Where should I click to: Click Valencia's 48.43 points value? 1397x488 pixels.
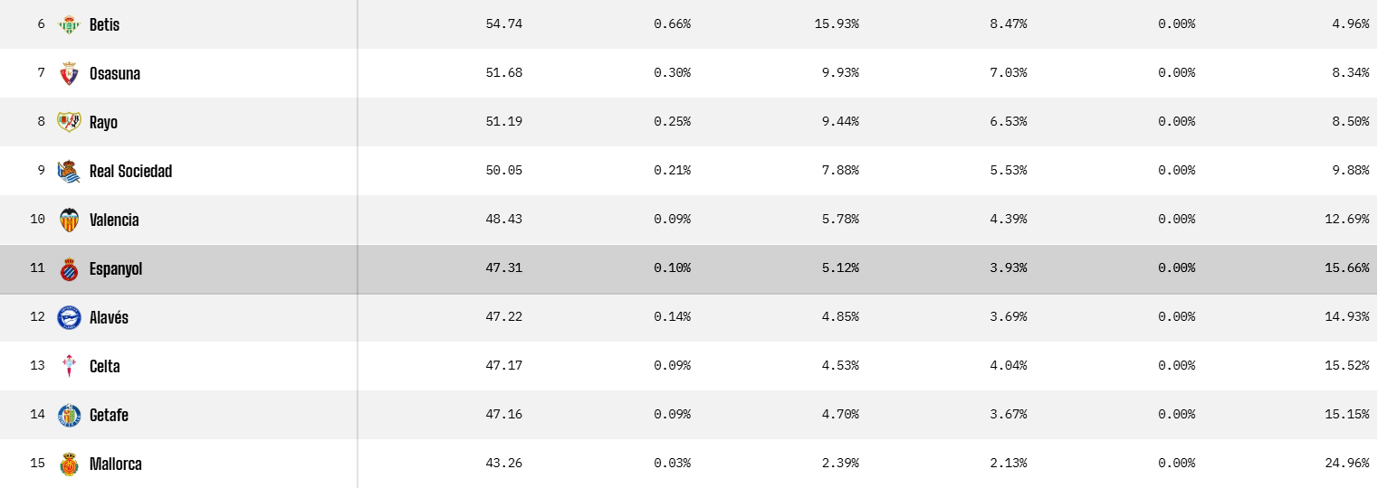pos(503,220)
